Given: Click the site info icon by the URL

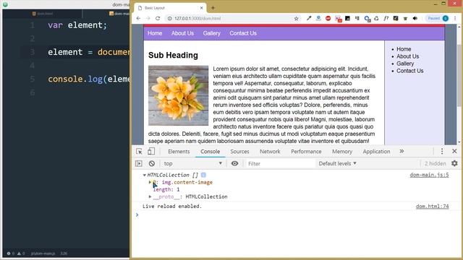Looking at the screenshot, I should coord(170,19).
